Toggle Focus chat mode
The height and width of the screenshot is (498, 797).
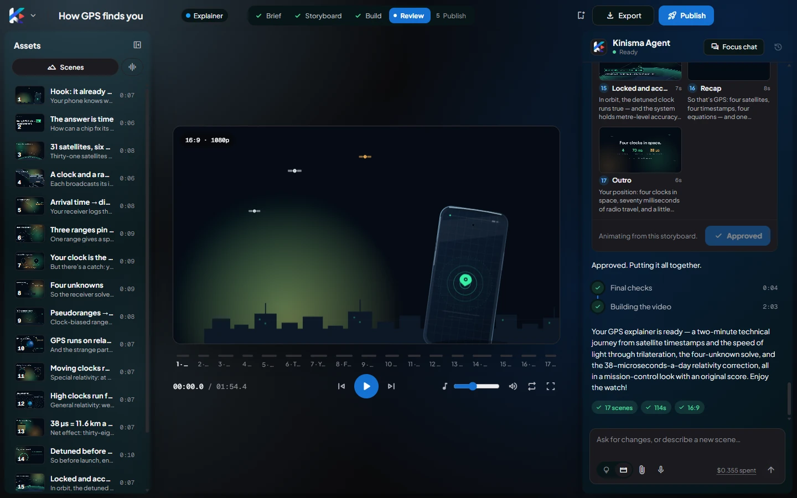pos(734,47)
